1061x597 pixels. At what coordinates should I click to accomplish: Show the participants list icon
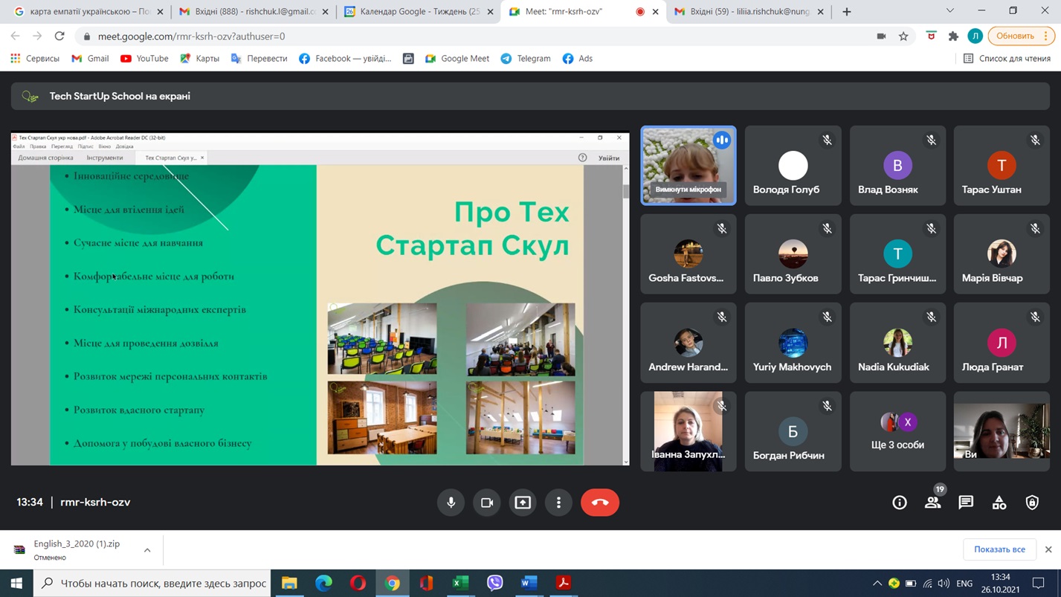pyautogui.click(x=932, y=503)
